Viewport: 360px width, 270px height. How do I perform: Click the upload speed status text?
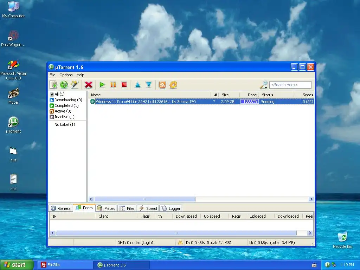pos(272,243)
